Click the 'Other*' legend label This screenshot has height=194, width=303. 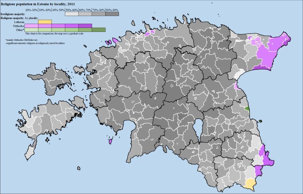tap(19, 30)
